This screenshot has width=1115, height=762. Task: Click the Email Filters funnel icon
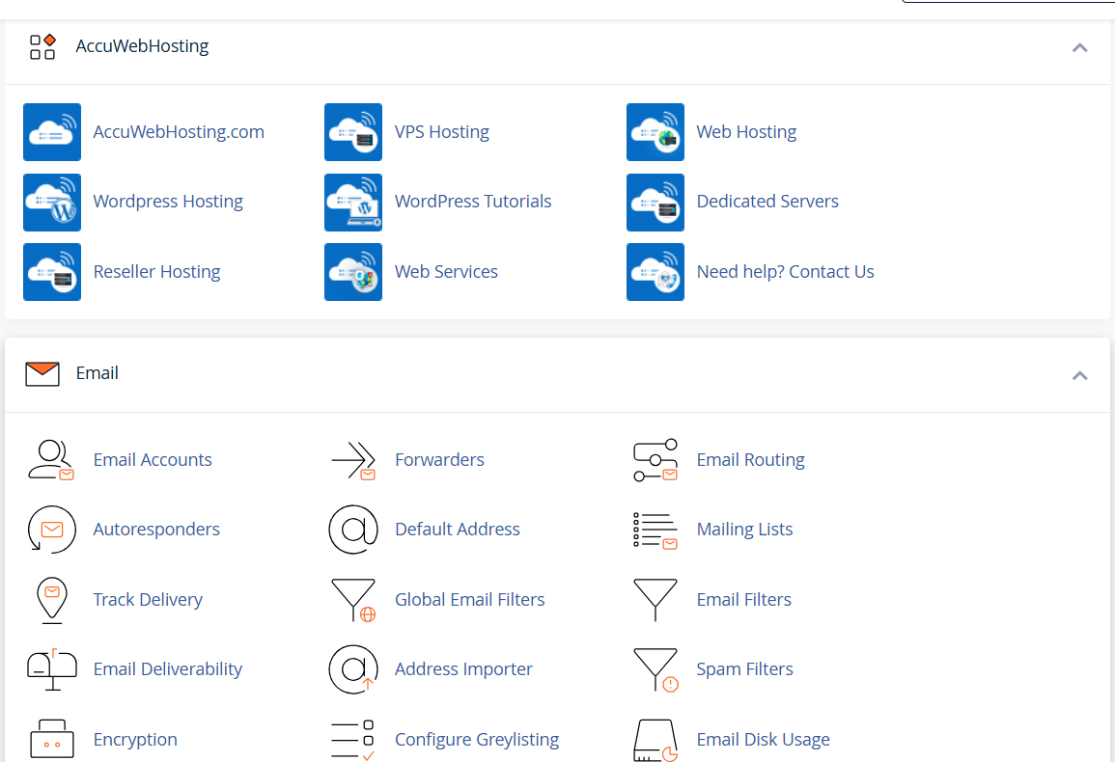pyautogui.click(x=655, y=600)
